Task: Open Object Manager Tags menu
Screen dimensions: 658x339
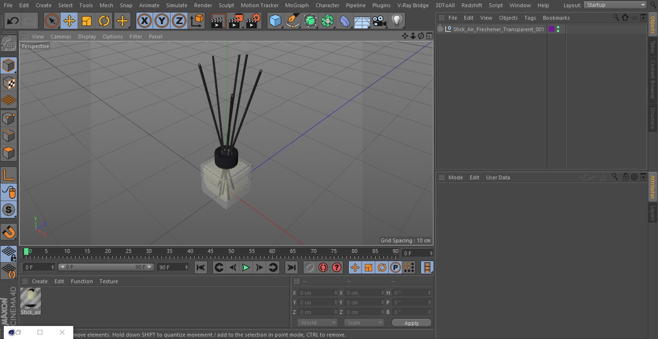Action: (x=530, y=18)
